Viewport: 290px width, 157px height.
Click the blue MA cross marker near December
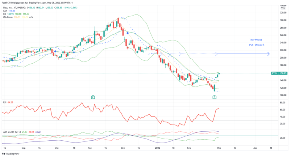point(128,33)
